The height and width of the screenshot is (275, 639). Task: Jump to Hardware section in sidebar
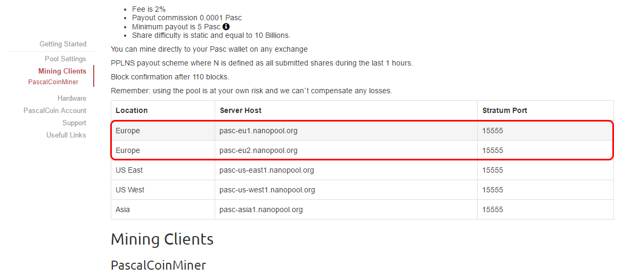(72, 98)
